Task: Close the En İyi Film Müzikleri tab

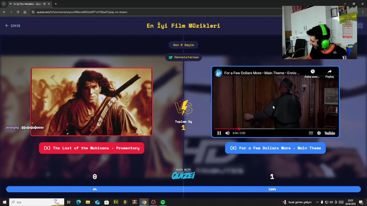Action: [49, 4]
